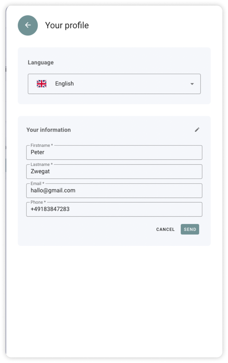
Task: Focus the Firstname field containing Peter
Action: 114,152
